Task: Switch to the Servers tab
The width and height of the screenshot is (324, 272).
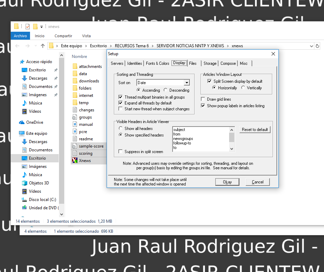Action: pyautogui.click(x=117, y=63)
